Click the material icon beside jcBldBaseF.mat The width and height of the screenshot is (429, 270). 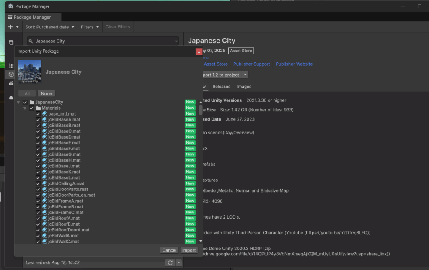click(x=45, y=149)
